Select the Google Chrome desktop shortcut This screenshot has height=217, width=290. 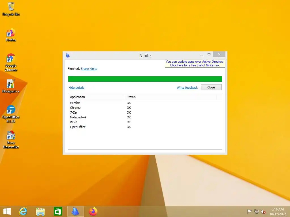point(11,62)
